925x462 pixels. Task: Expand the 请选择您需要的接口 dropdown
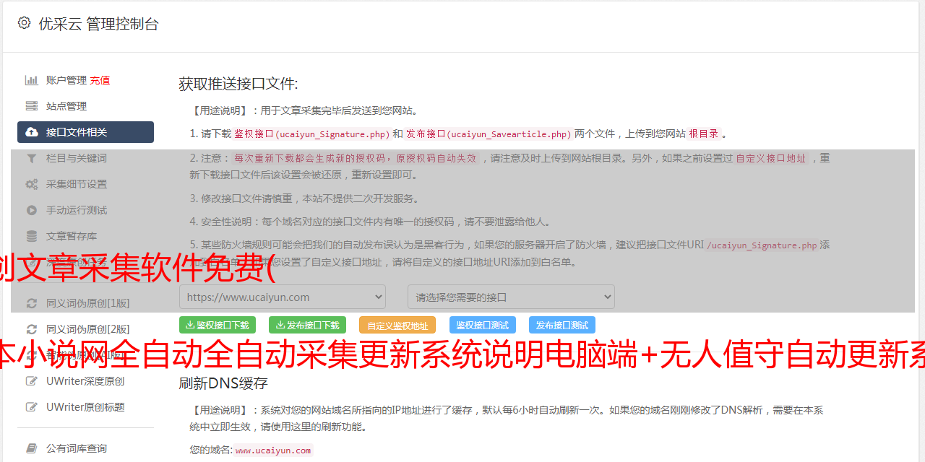(511, 297)
